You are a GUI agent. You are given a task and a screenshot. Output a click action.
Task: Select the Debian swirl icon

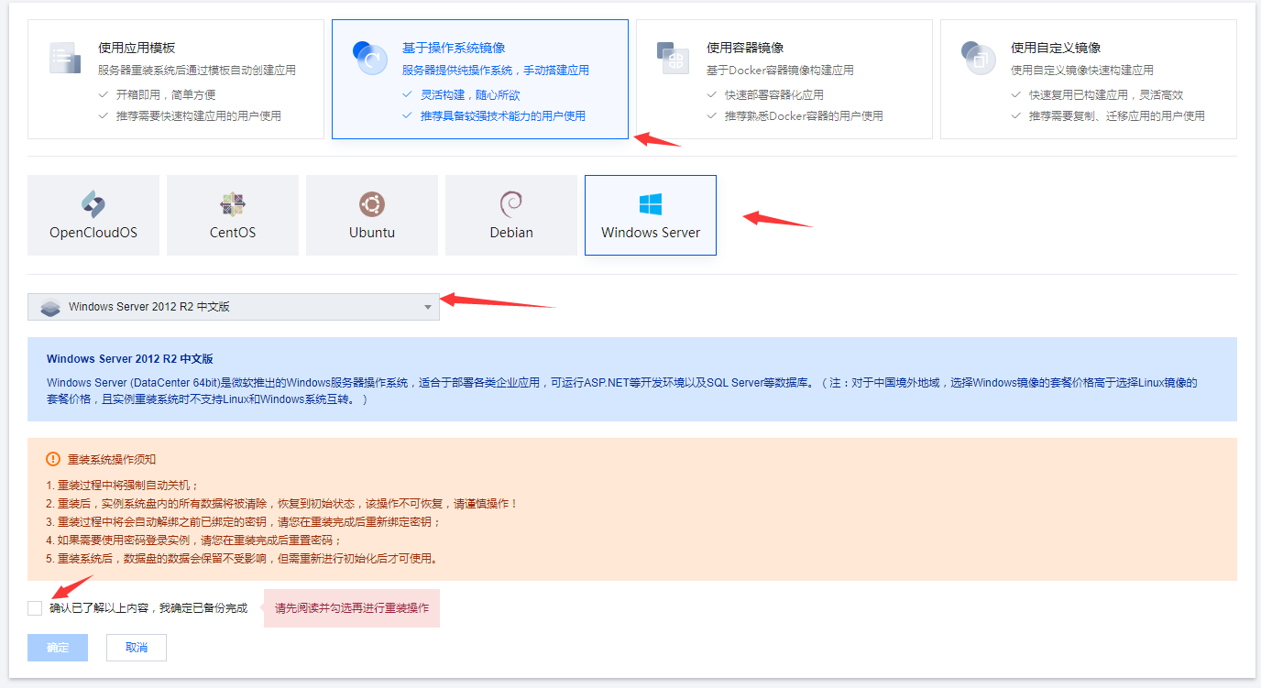pyautogui.click(x=511, y=203)
